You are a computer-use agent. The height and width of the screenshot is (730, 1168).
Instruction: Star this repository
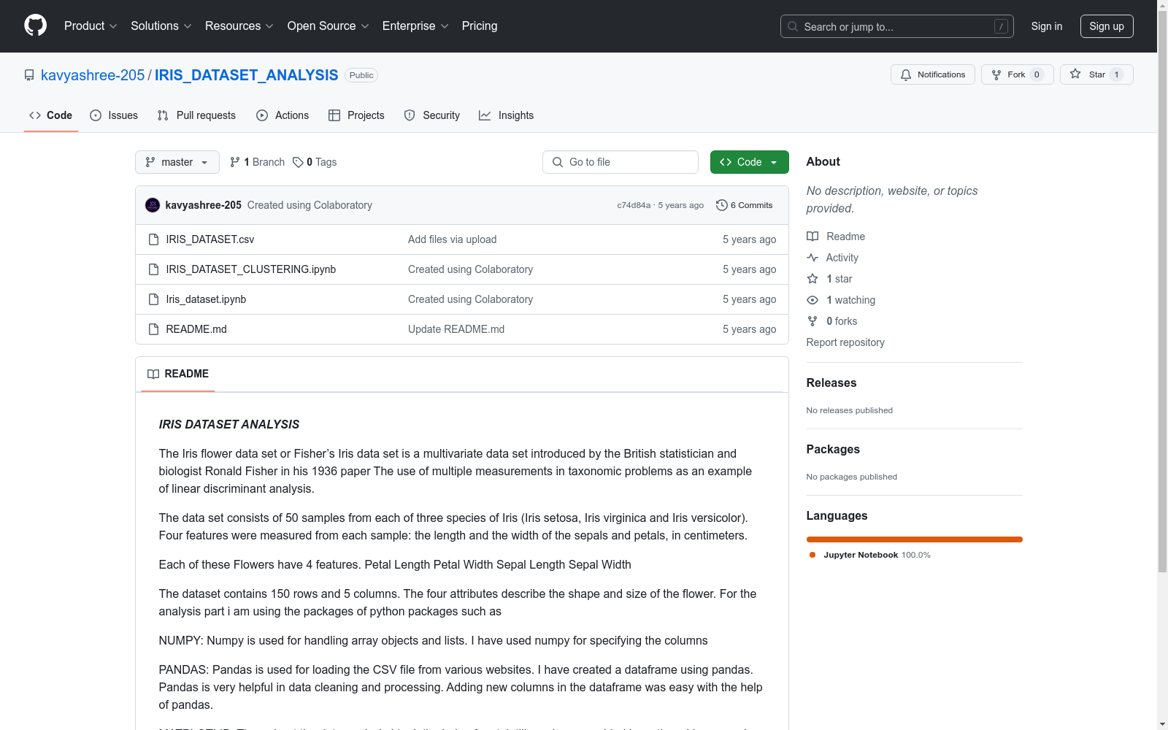(1096, 74)
